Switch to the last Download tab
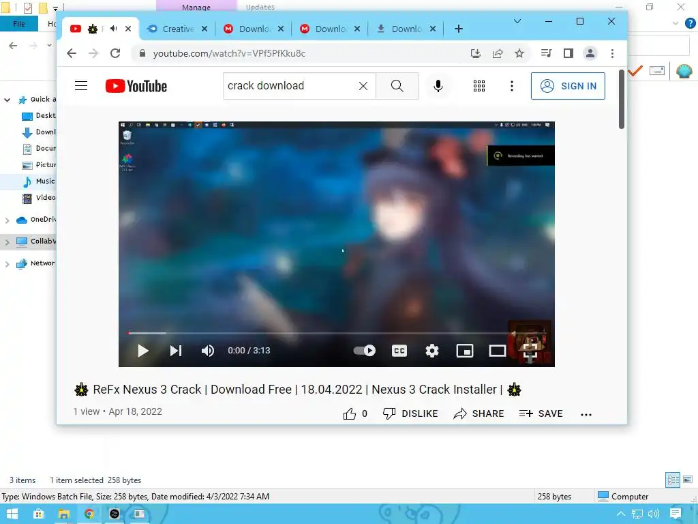Image resolution: width=698 pixels, height=524 pixels. click(x=406, y=29)
